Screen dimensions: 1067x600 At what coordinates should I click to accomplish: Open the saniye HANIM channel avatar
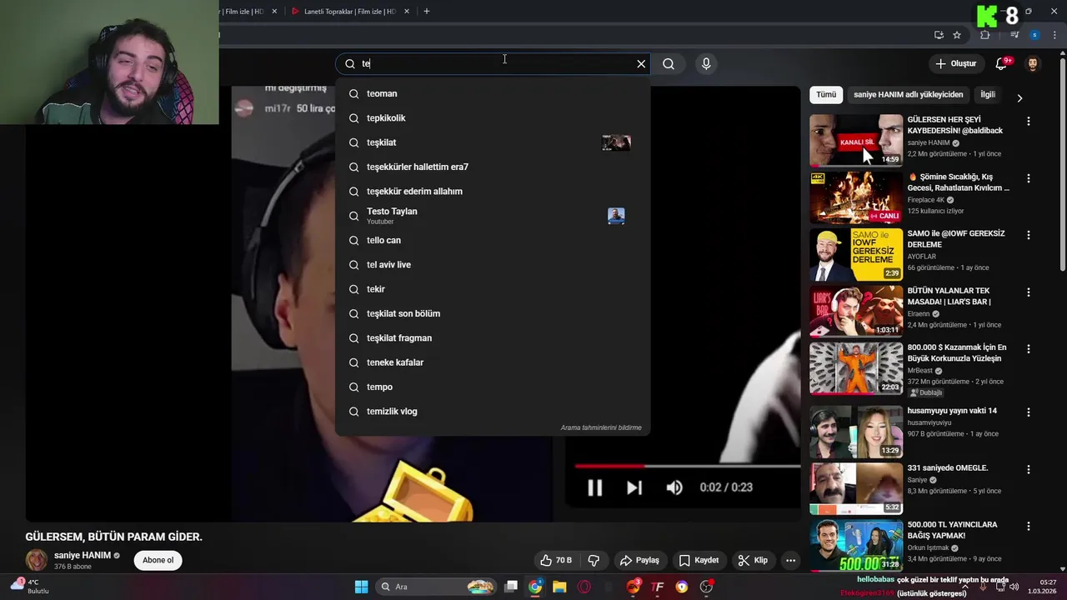[37, 560]
